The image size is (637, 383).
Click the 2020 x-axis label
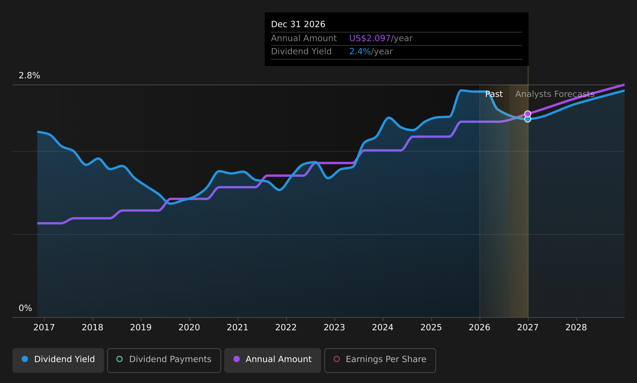(189, 328)
